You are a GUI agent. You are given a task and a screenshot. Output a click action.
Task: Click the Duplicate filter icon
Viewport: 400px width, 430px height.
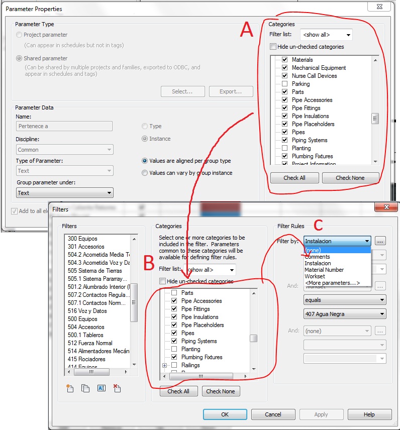pos(85,388)
